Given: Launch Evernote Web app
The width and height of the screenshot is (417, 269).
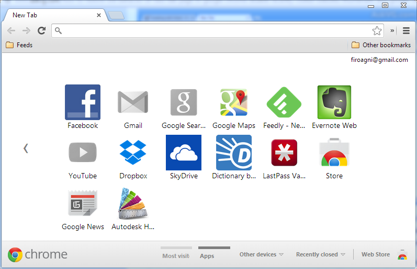Looking at the screenshot, I should click(334, 102).
